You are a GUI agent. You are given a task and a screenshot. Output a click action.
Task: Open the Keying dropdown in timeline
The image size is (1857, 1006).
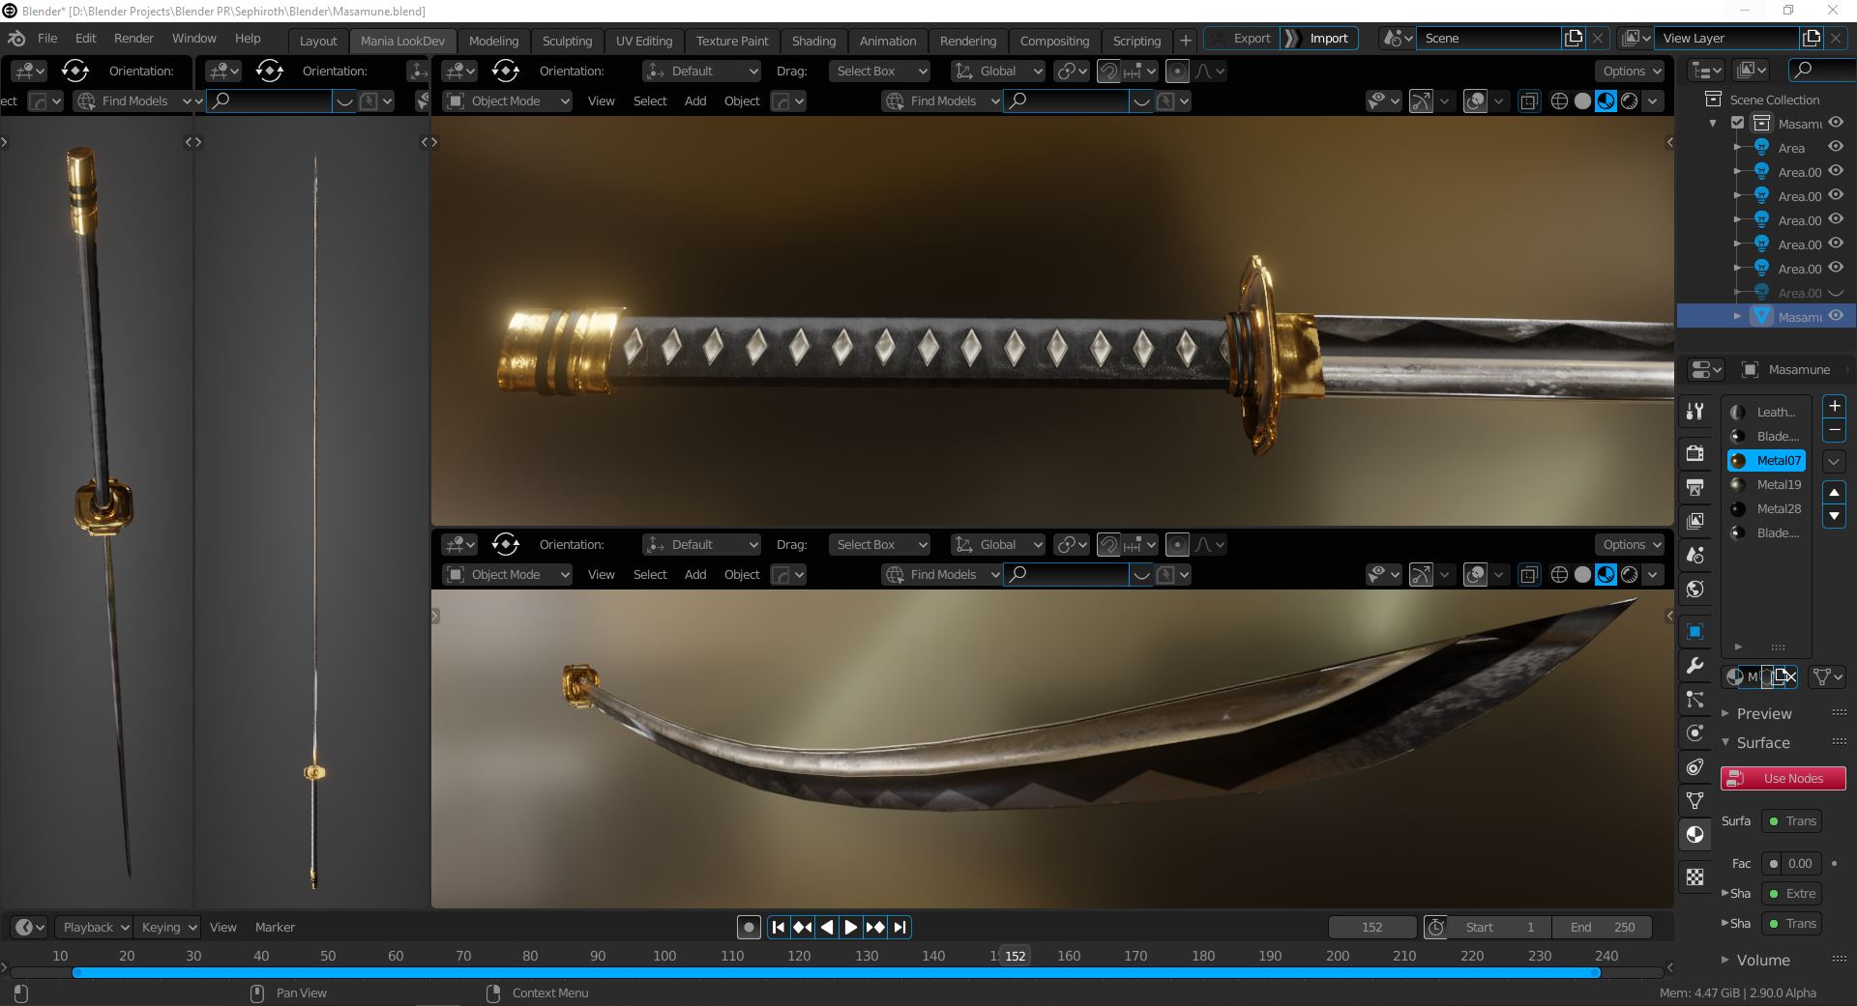(166, 927)
